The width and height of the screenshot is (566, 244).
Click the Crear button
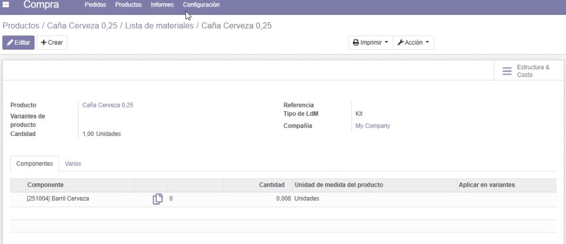(x=52, y=43)
